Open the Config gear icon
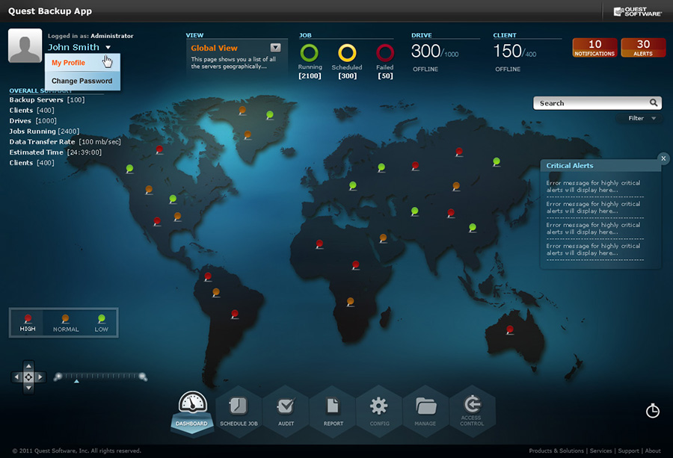 coord(379,406)
